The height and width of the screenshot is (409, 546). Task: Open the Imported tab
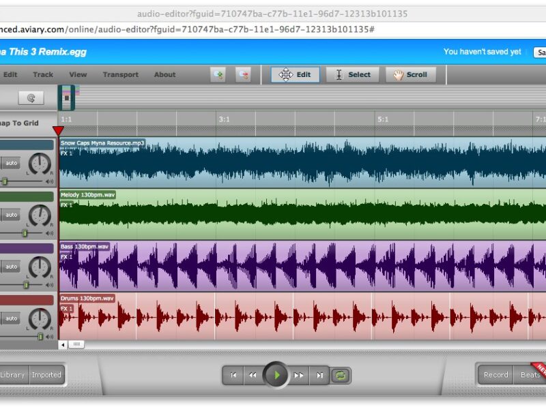pos(46,375)
